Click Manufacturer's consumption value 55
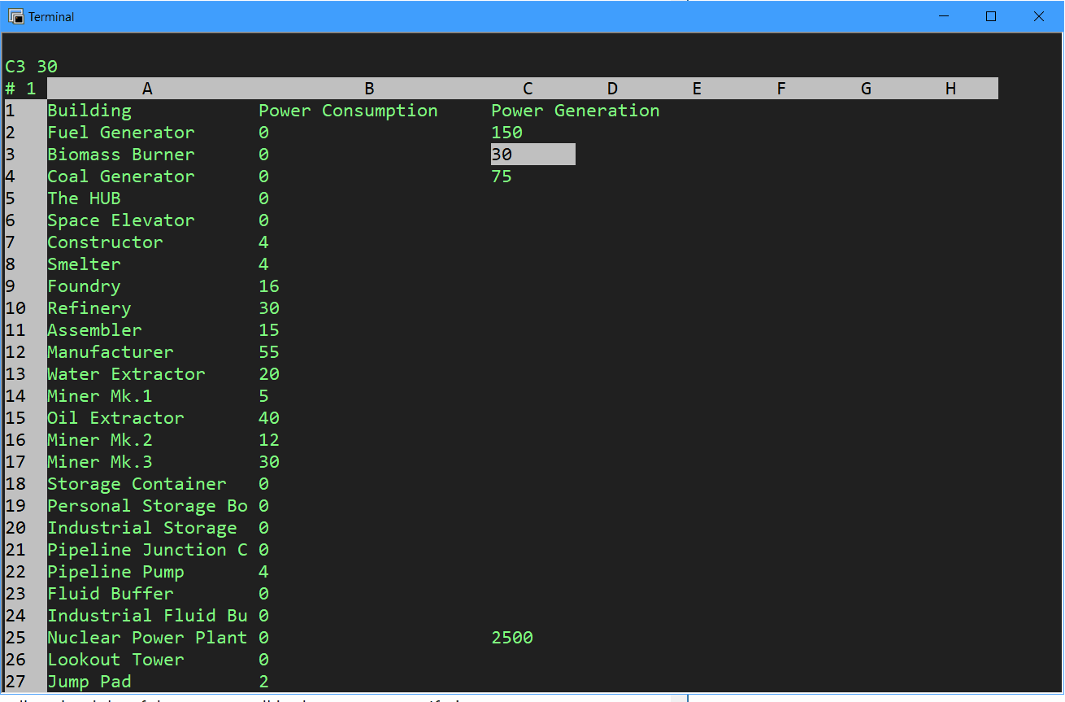 point(269,352)
